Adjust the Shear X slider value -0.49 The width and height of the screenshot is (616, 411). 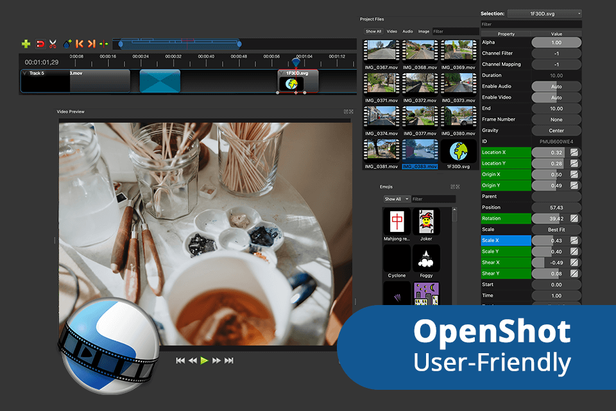(x=551, y=262)
